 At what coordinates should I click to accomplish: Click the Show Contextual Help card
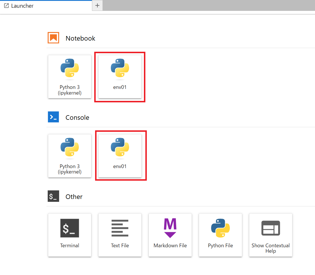pos(271,235)
